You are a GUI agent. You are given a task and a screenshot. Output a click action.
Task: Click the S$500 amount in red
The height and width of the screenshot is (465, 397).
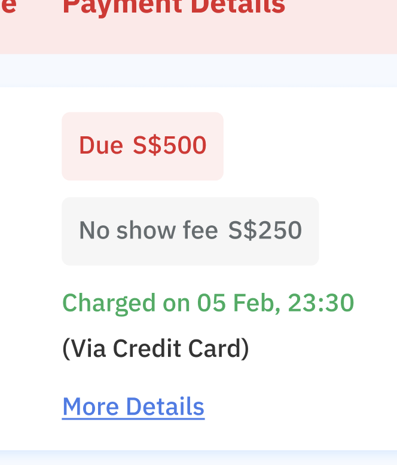(170, 146)
